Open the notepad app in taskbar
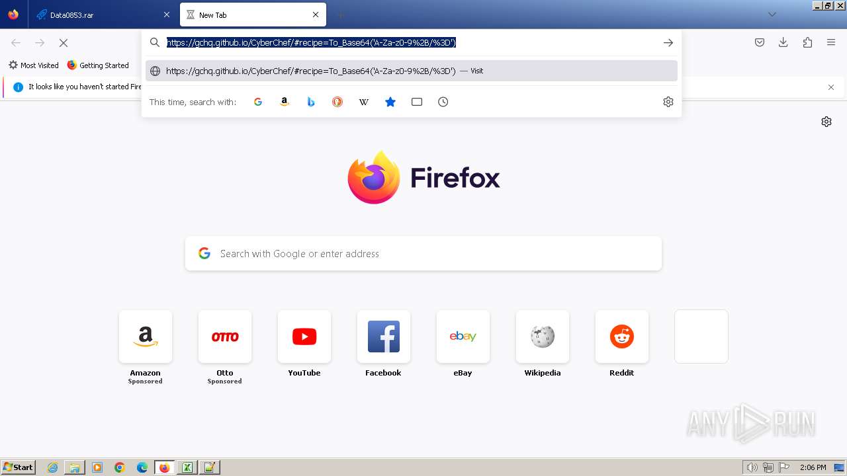The width and height of the screenshot is (847, 476). [x=210, y=467]
